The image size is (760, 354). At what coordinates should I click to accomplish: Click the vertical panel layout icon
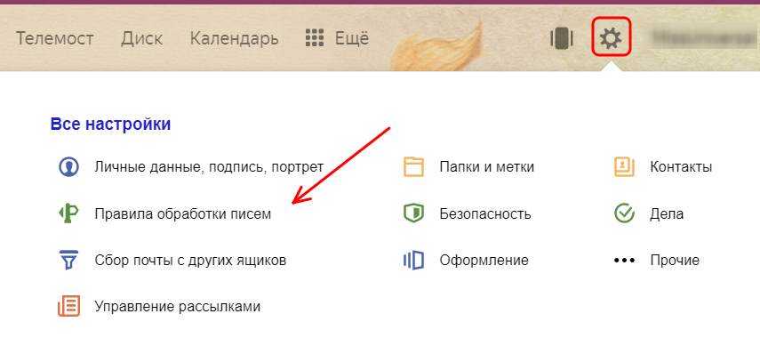coord(562,38)
